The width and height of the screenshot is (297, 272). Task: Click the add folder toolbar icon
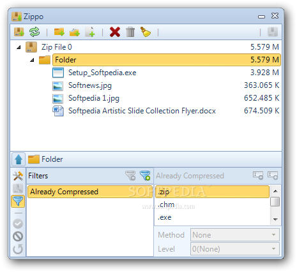[x=59, y=32]
